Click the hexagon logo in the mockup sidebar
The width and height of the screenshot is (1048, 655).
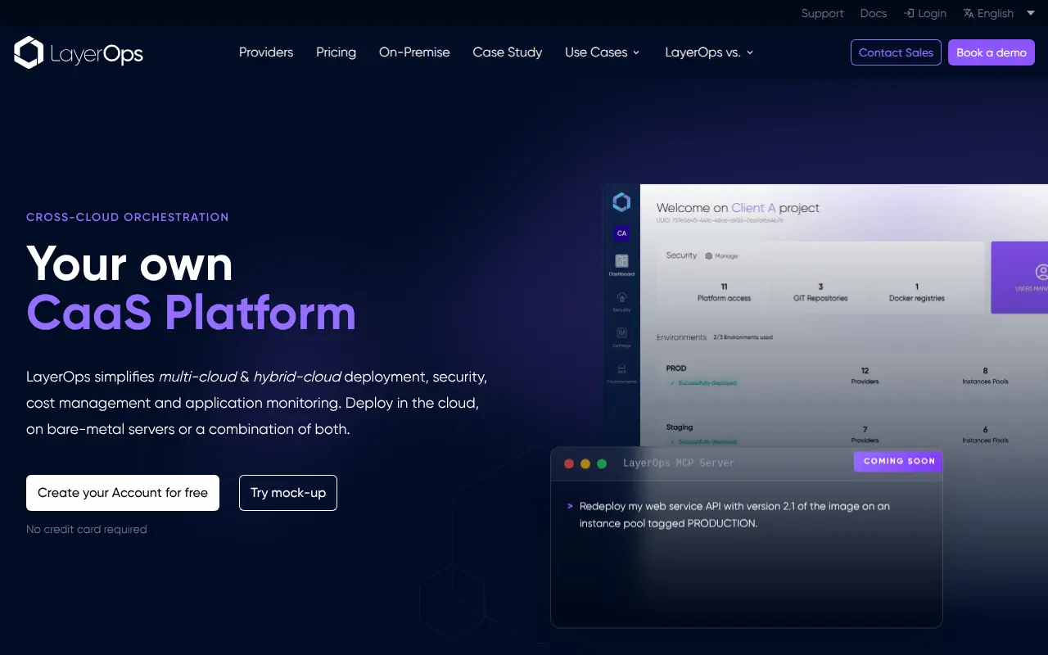coord(621,202)
